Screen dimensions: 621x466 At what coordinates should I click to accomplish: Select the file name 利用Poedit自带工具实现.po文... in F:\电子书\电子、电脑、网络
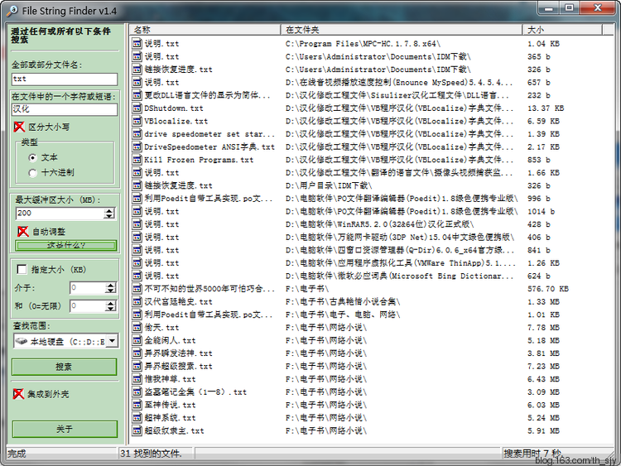point(209,315)
